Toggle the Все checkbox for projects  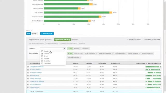click(x=68, y=49)
